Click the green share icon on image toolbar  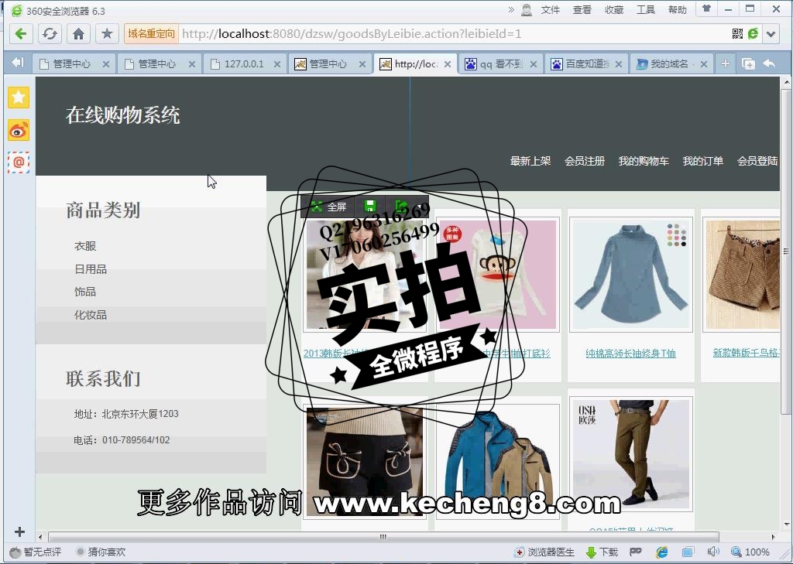[401, 207]
